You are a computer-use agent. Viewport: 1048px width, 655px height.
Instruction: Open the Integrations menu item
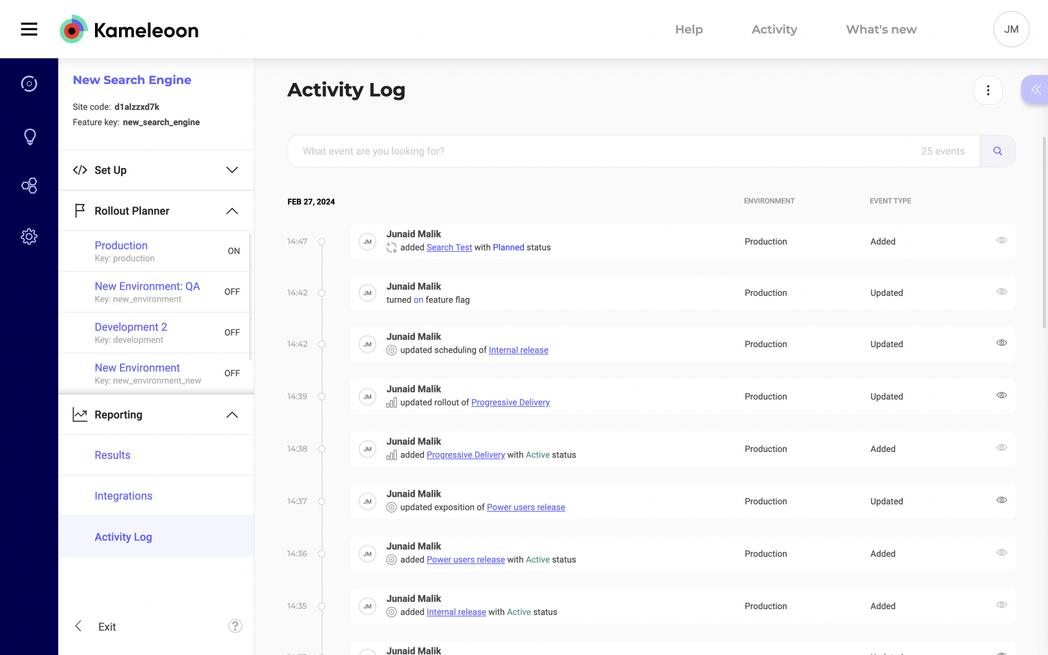click(123, 496)
